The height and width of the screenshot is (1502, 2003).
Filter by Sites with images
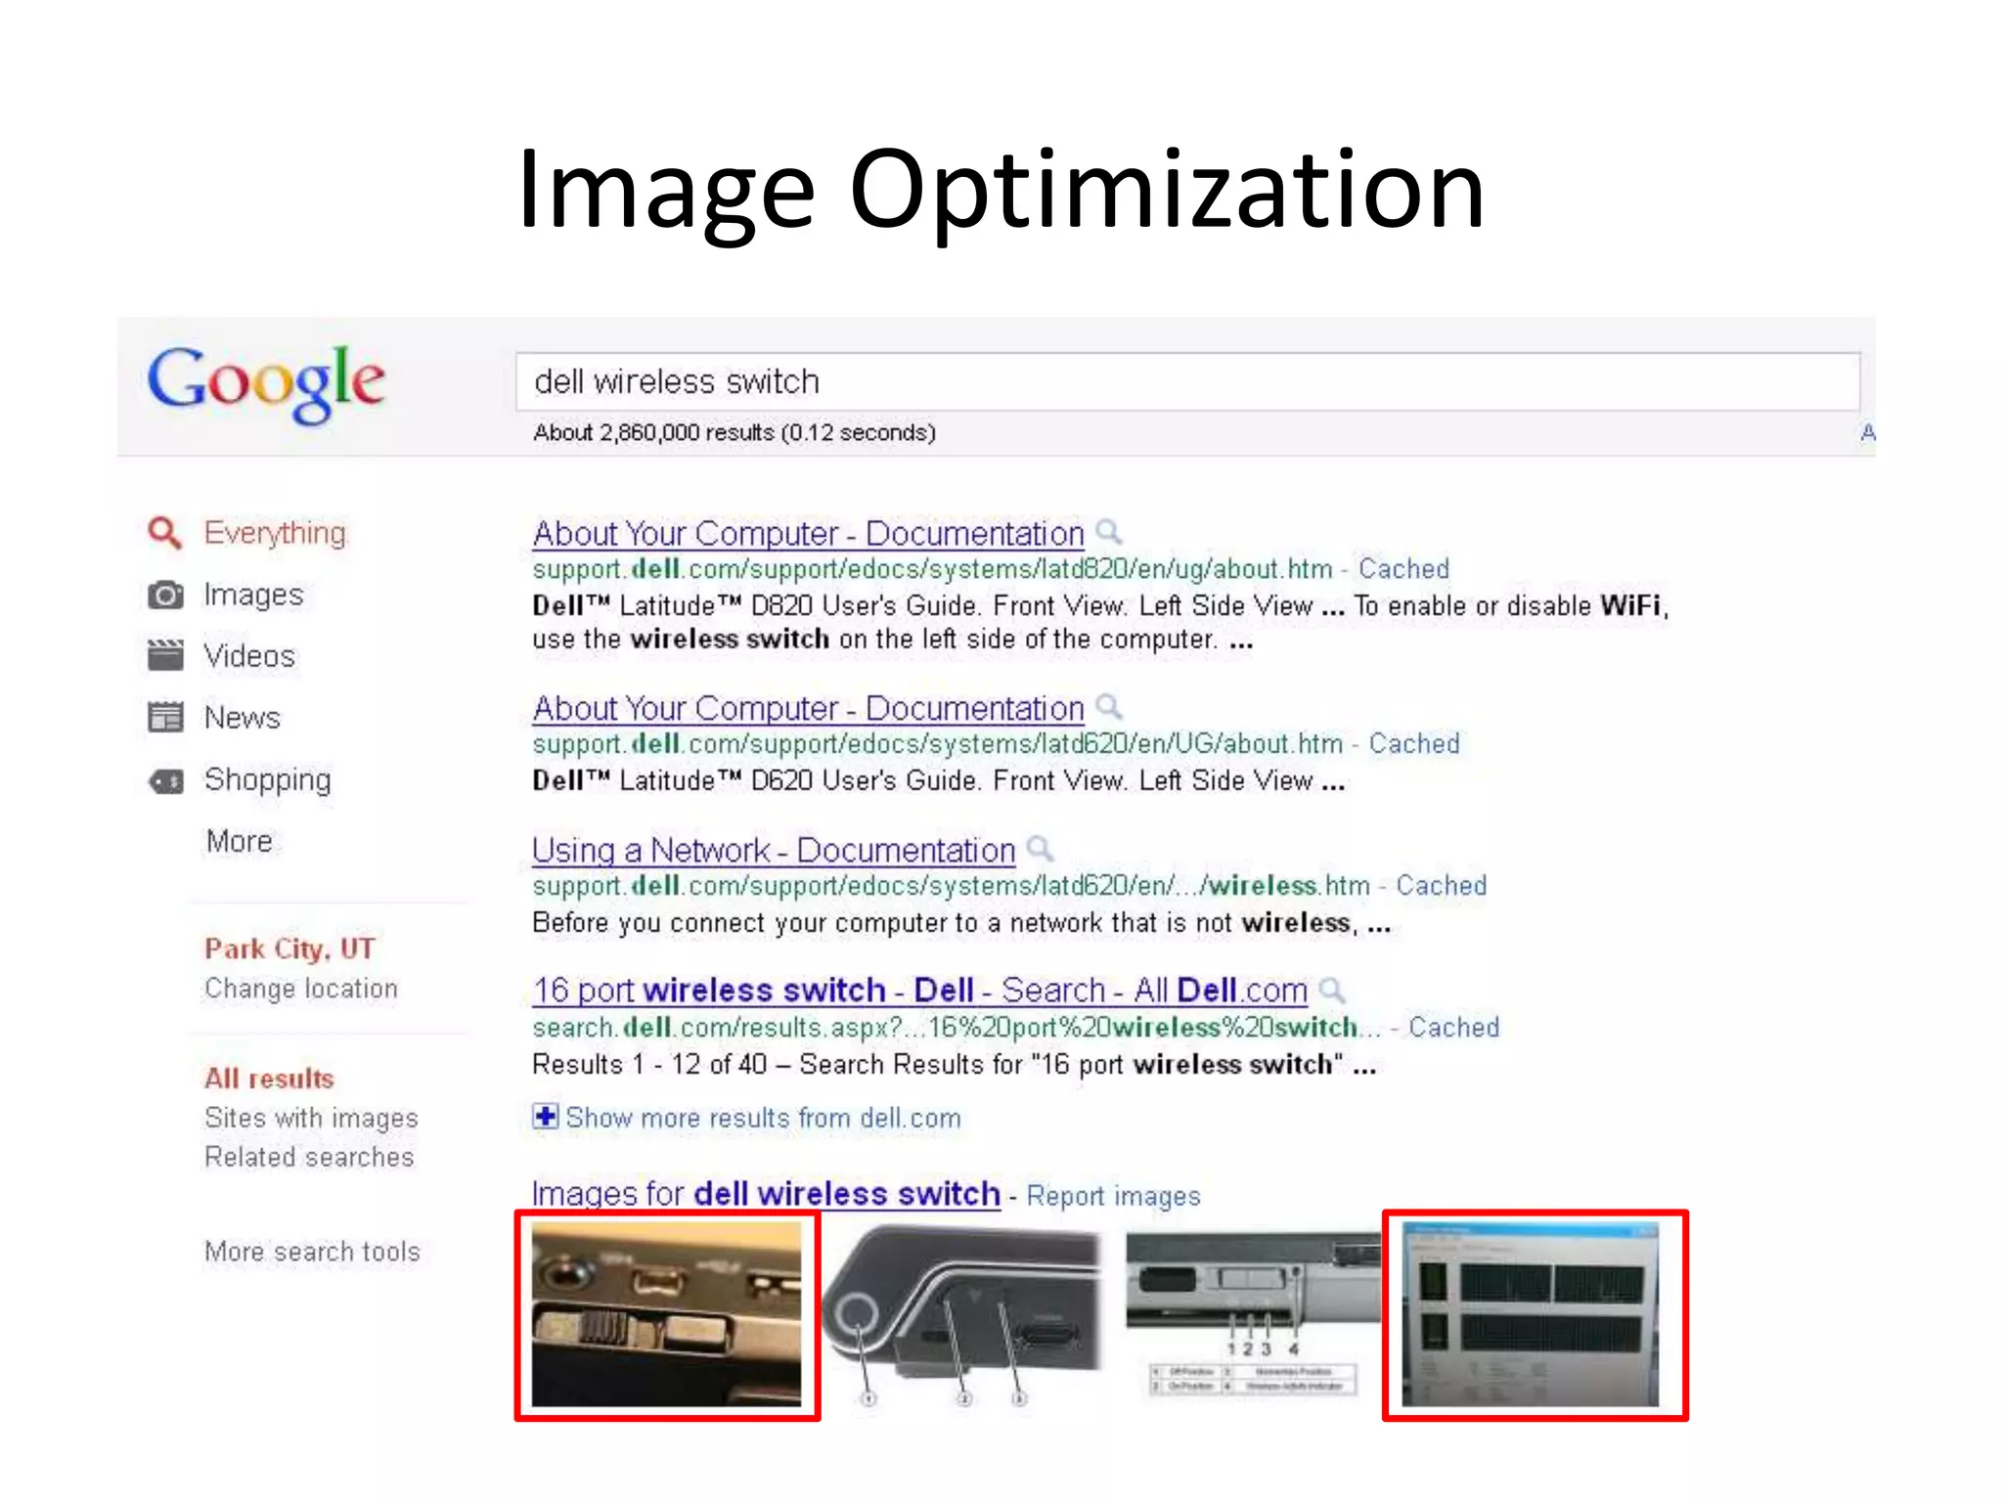click(311, 1119)
